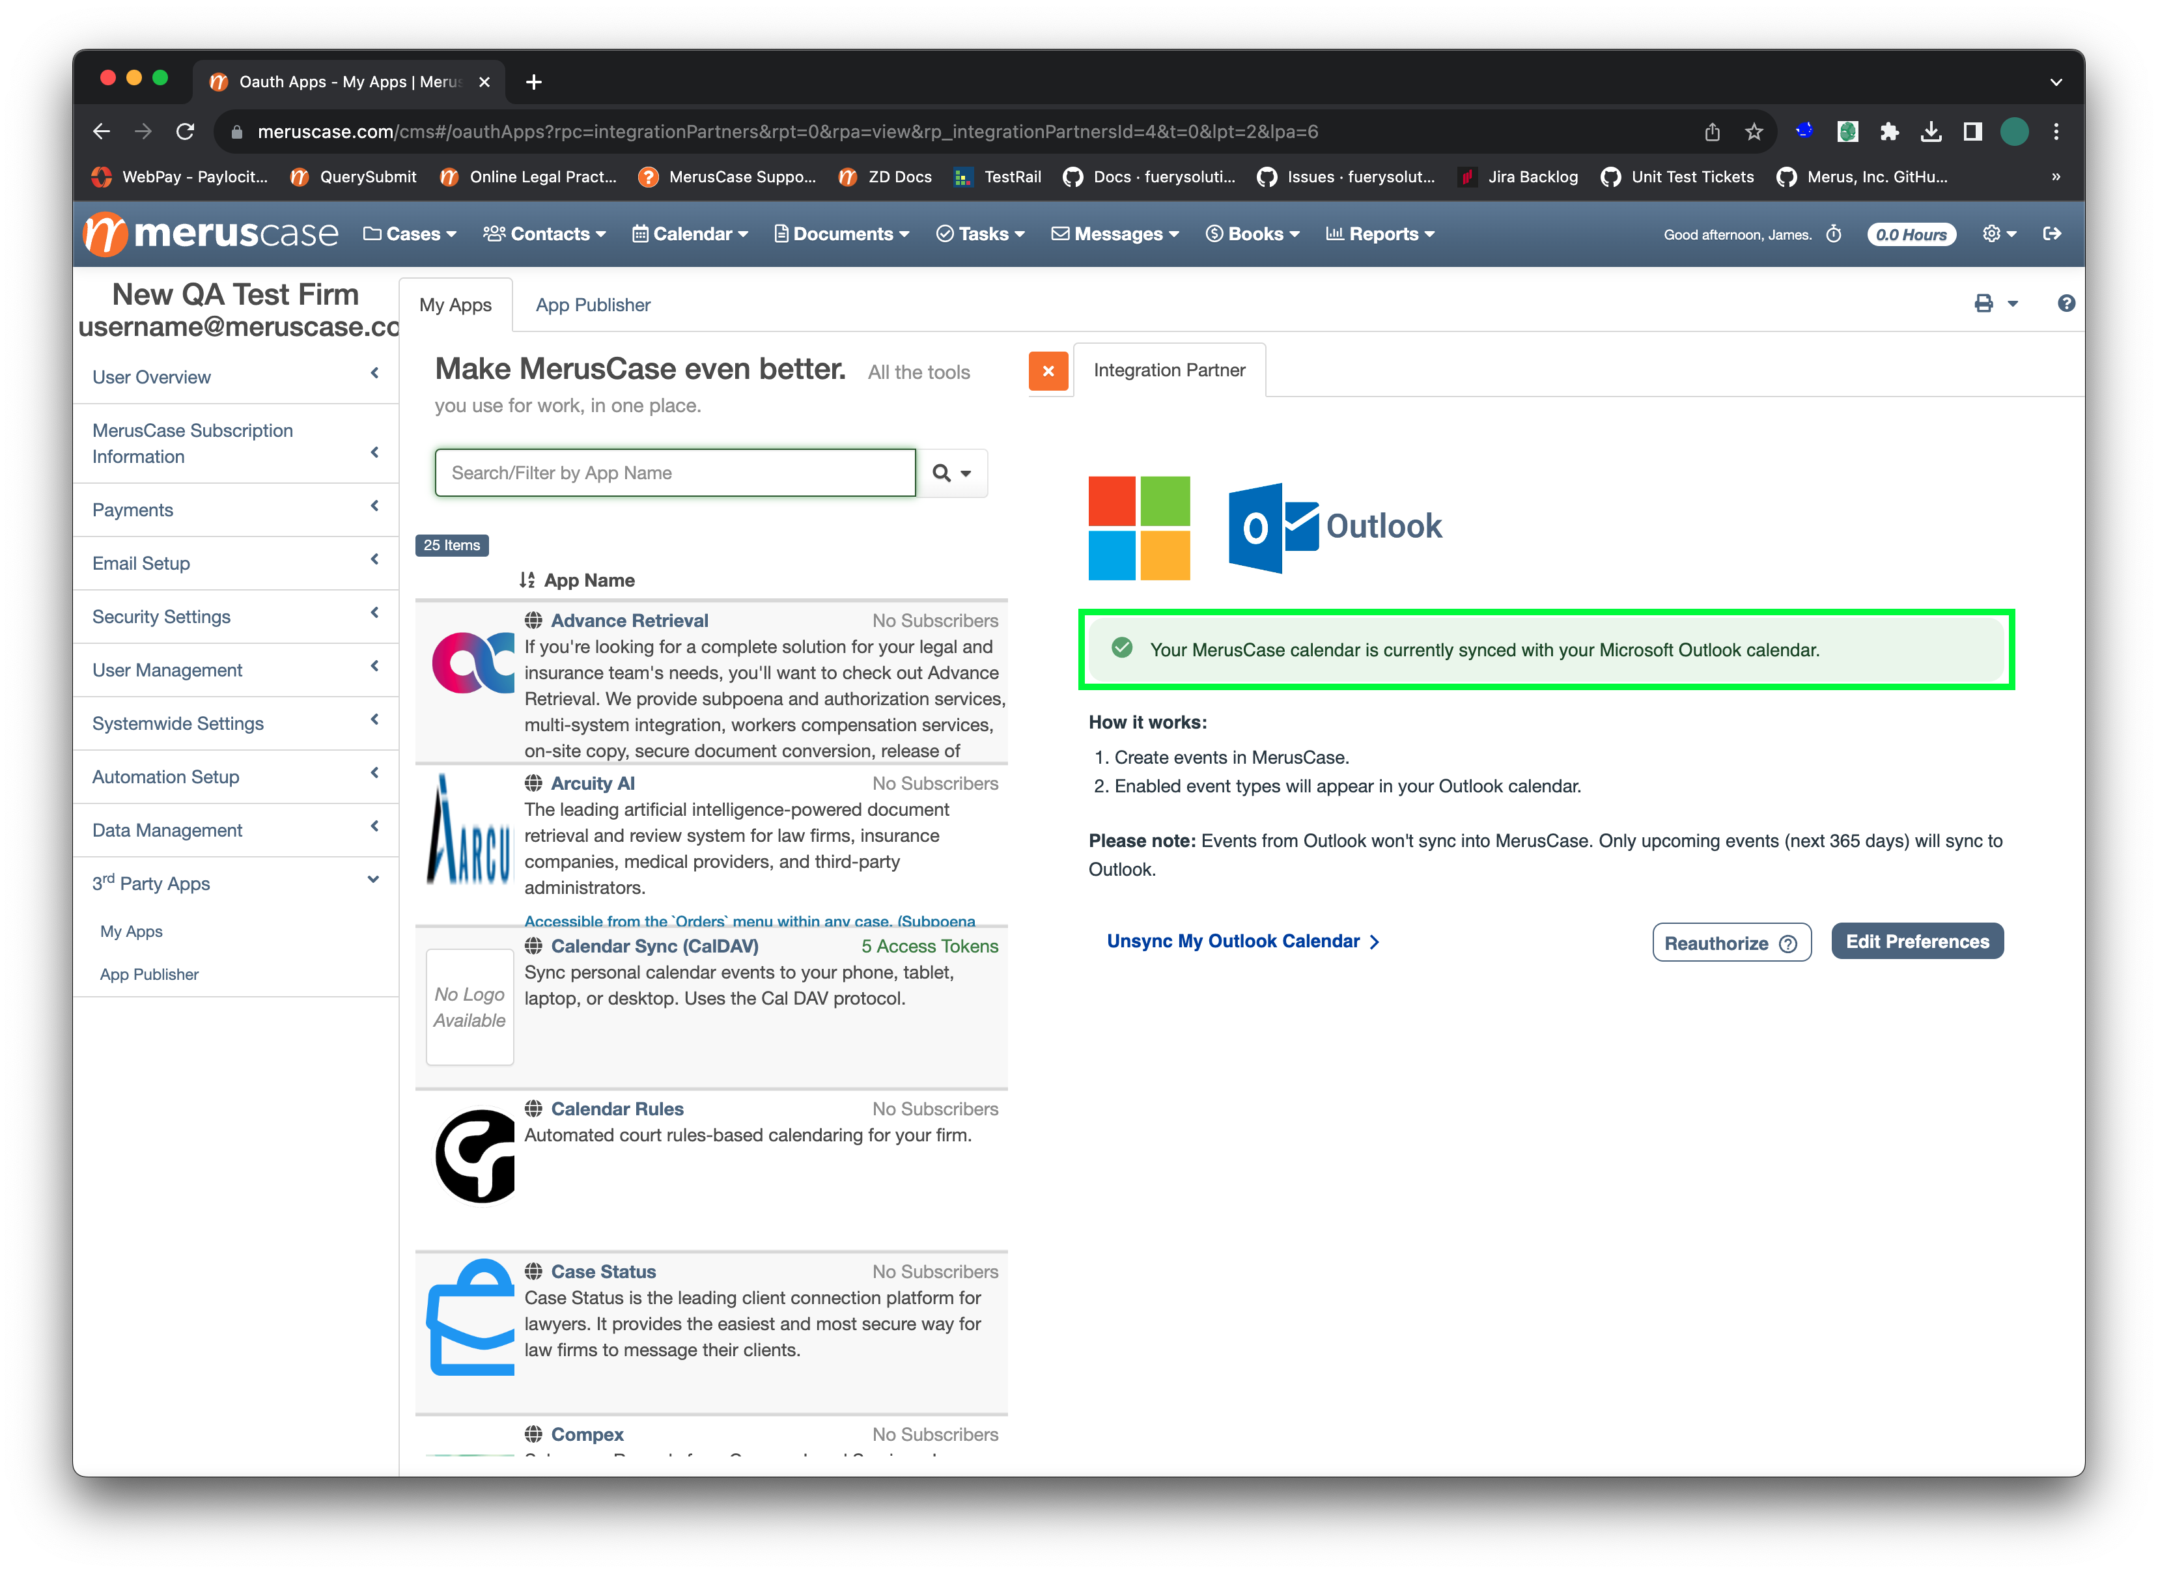The image size is (2158, 1573).
Task: Open the Calendar dropdown menu
Action: tap(690, 234)
